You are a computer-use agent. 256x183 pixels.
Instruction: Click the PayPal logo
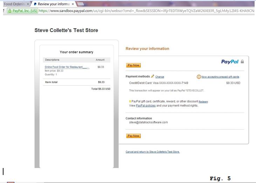click(230, 62)
